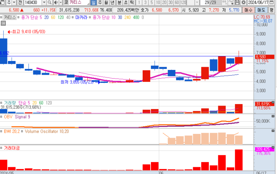
Task: Open the calendar date picker icon
Action: [x=272, y=3]
